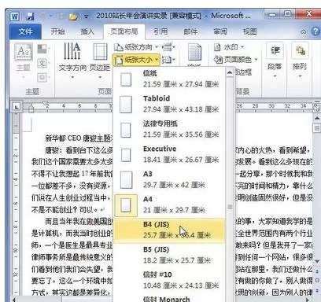Open 文字方向 (Text Direction) menu
The width and height of the screenshot is (321, 302).
coord(72,61)
